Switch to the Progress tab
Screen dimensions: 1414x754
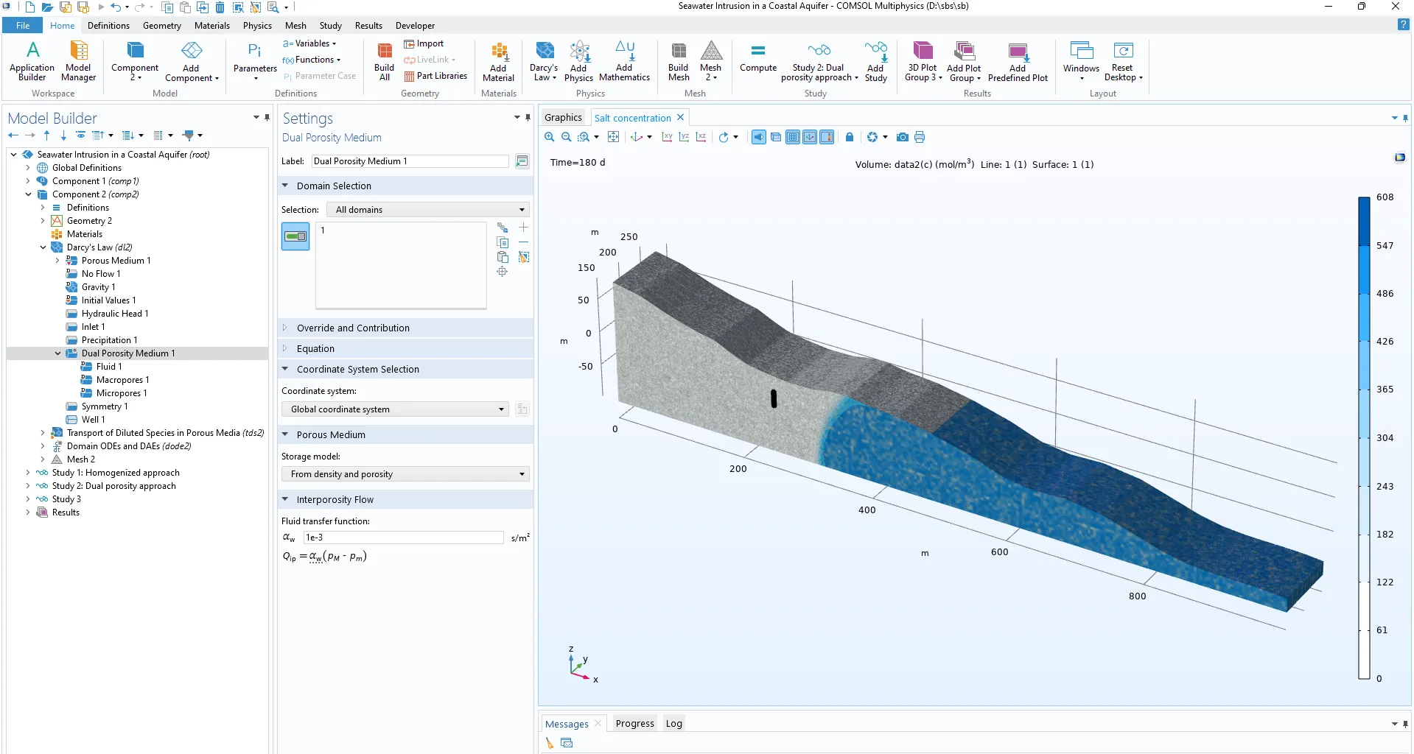(634, 723)
